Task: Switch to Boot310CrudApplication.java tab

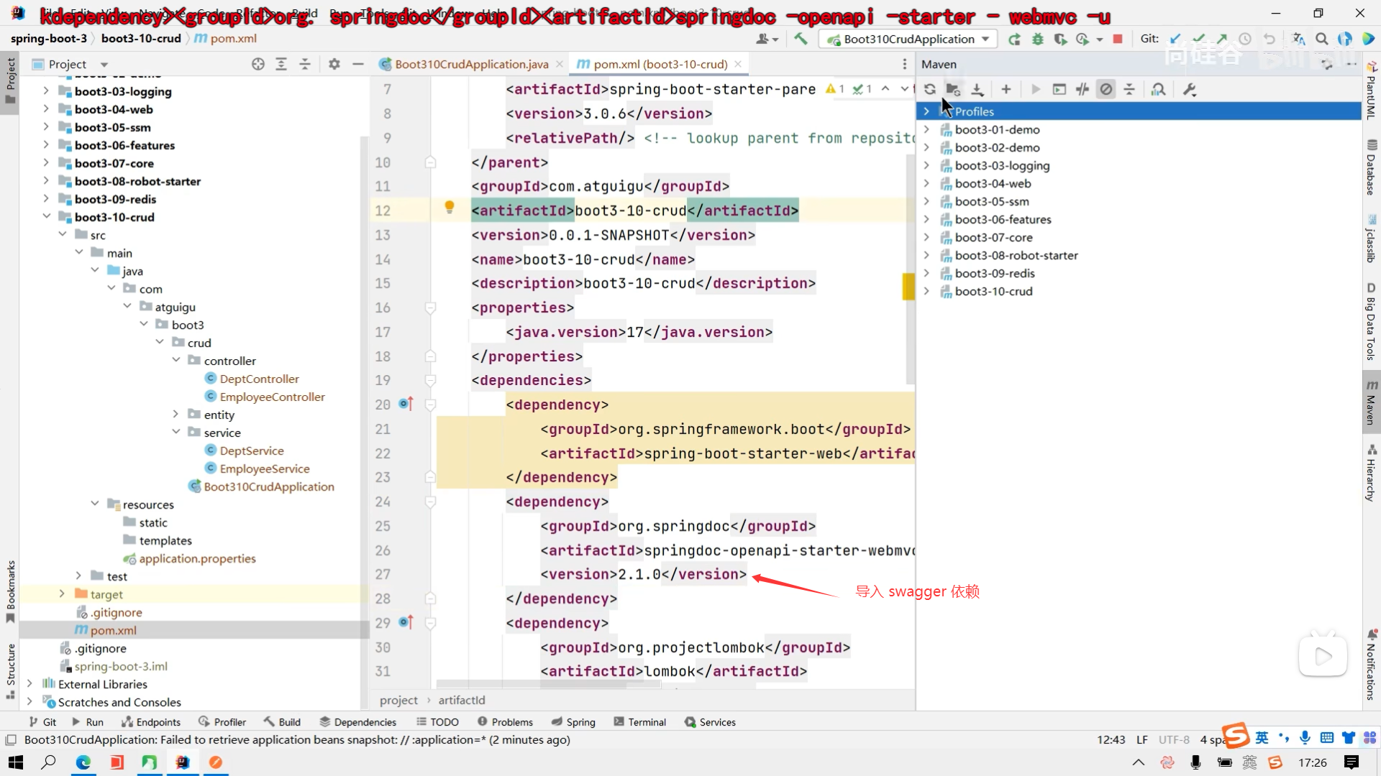Action: click(x=471, y=64)
